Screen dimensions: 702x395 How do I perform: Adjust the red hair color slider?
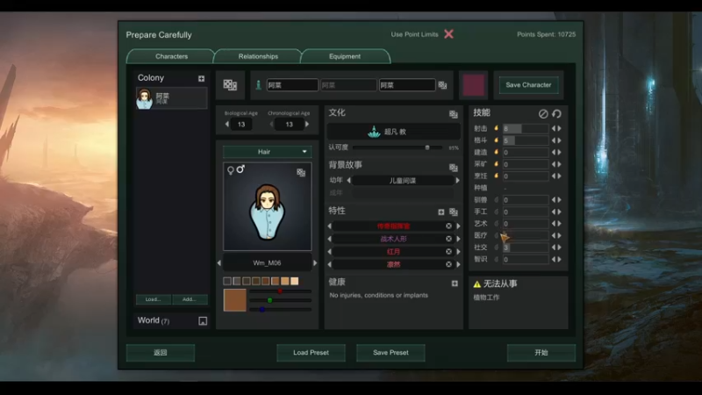pyautogui.click(x=280, y=291)
